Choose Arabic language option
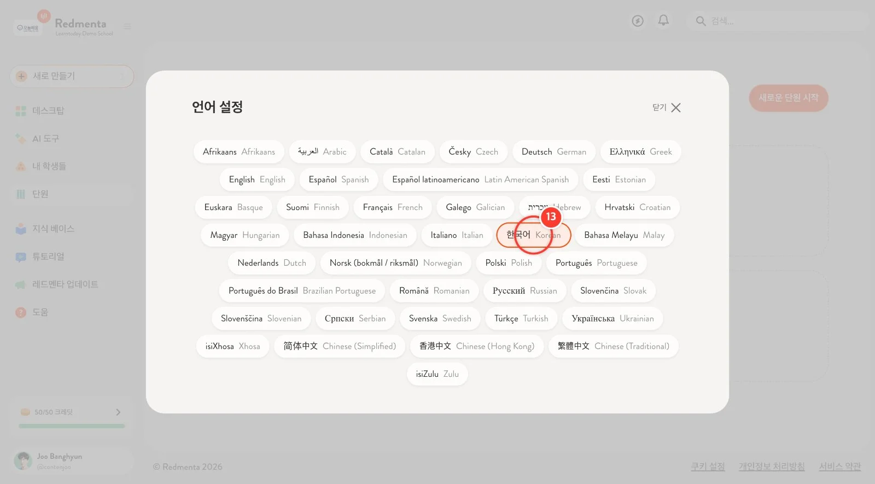This screenshot has height=484, width=875. 322,151
